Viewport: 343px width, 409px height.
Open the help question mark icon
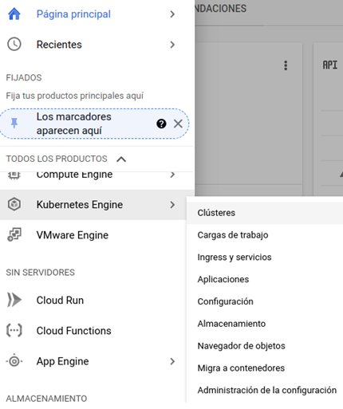[x=161, y=124]
